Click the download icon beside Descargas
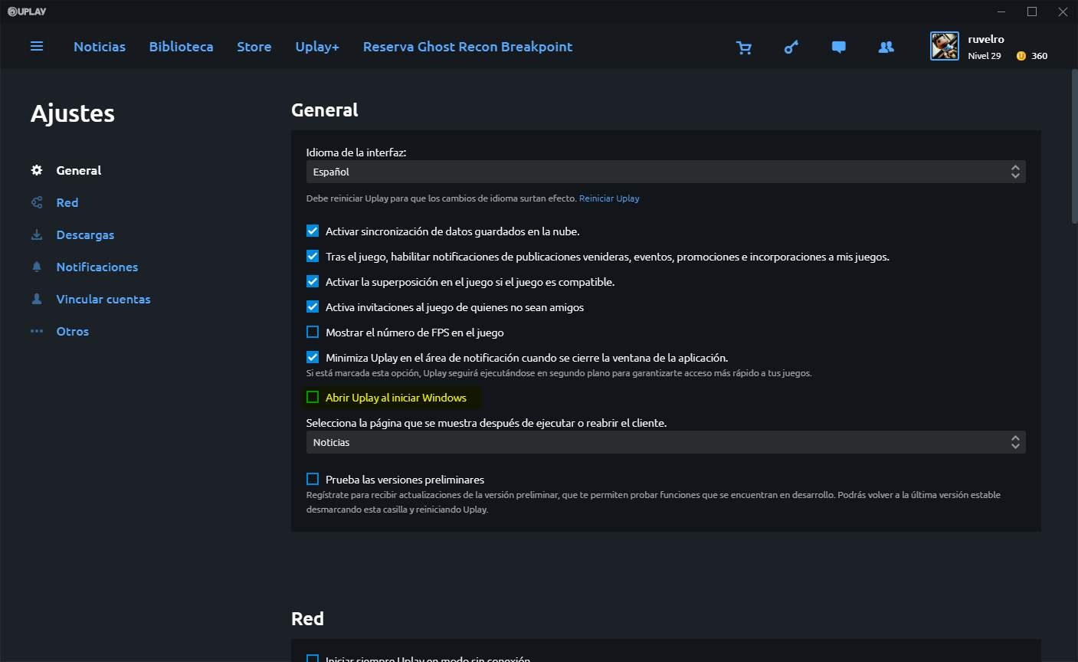The width and height of the screenshot is (1078, 662). tap(37, 234)
